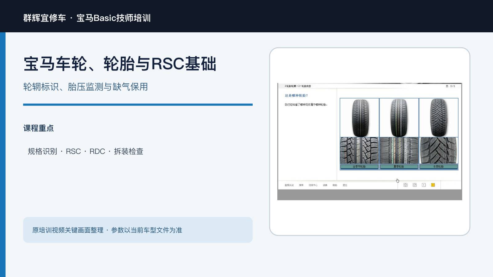493x277 pixels.
Task: Click the middle tread close-up image
Action: tap(399, 151)
